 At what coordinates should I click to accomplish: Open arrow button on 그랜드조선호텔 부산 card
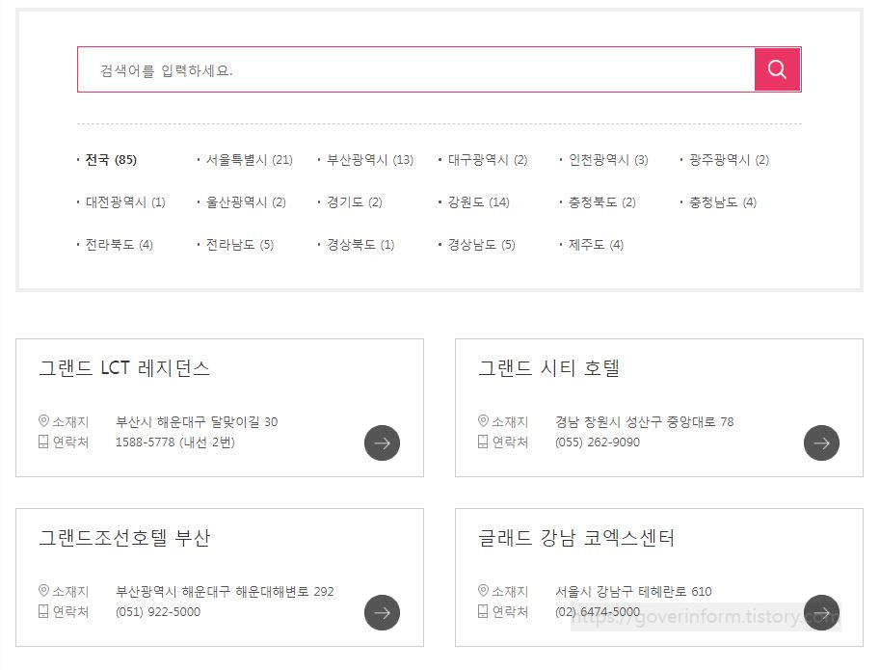pos(382,612)
